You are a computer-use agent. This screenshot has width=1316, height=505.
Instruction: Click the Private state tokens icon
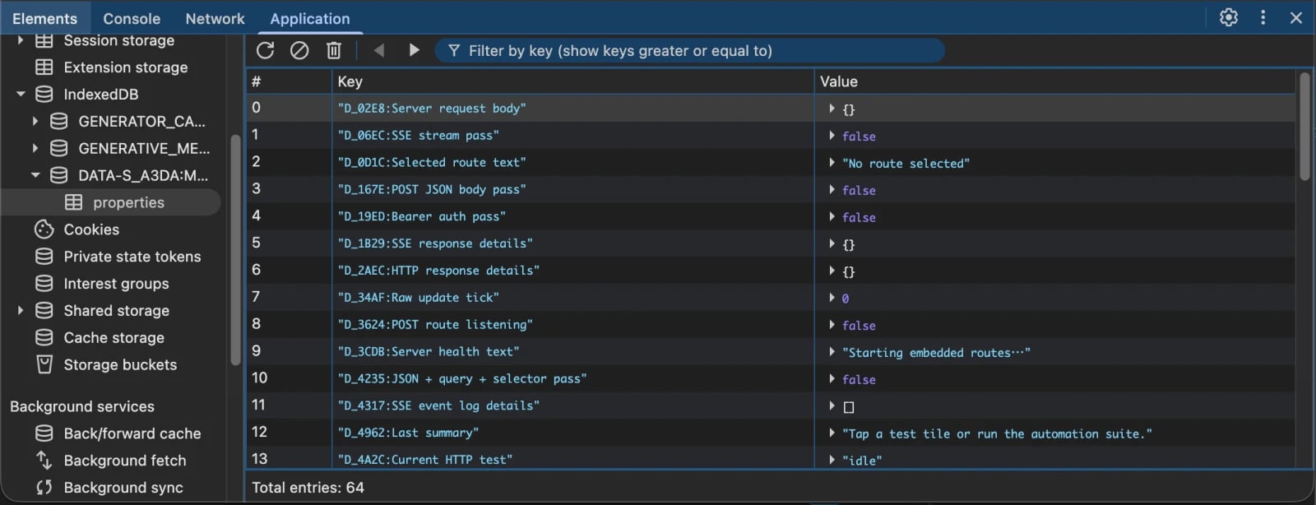pyautogui.click(x=44, y=257)
